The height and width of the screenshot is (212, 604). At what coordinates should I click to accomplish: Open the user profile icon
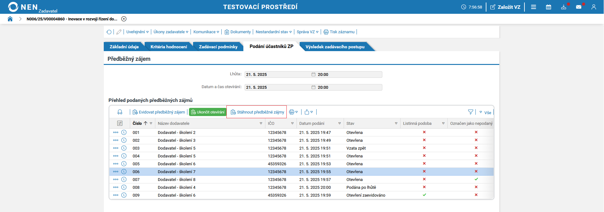594,7
